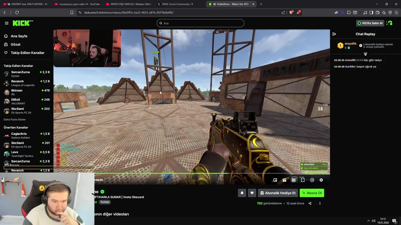Viewport: 401px width, 225px height.
Task: Expand the gift leaderboard arrow in chat
Action: pos(365,54)
